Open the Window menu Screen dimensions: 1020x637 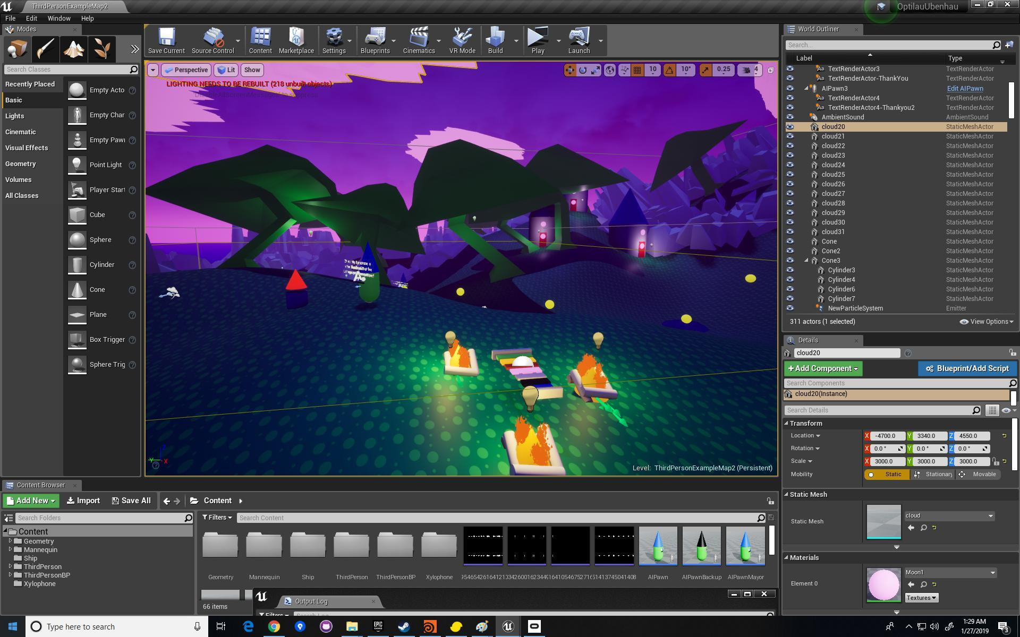[x=59, y=18]
